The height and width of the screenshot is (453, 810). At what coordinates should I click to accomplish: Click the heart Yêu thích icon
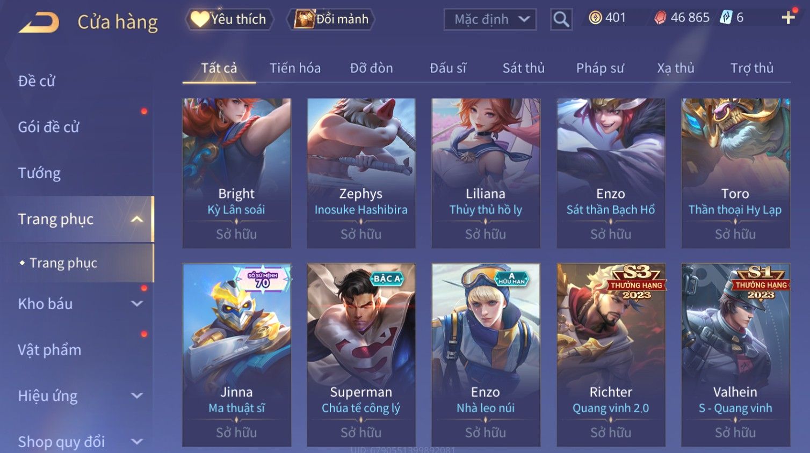200,19
